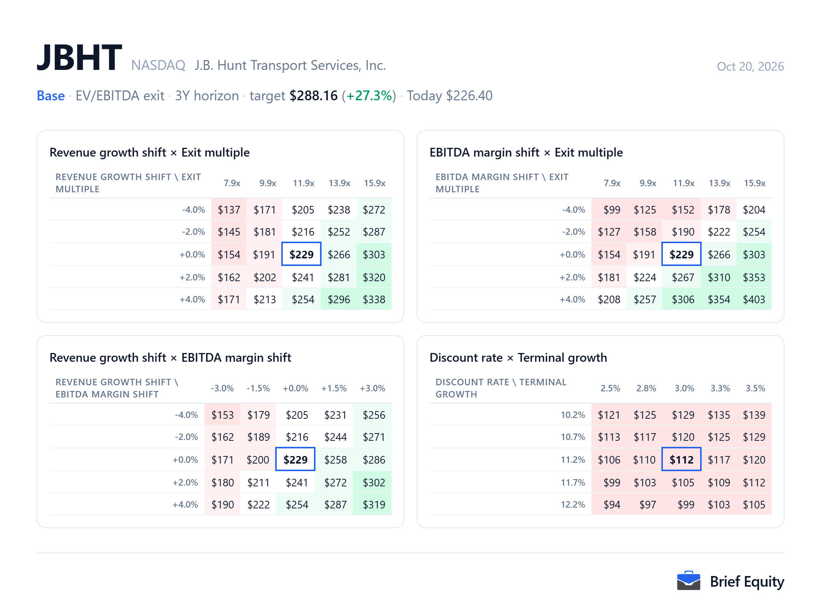Click the Oct 20, 2026 date
Viewport: 821px width, 611px height.
(750, 66)
